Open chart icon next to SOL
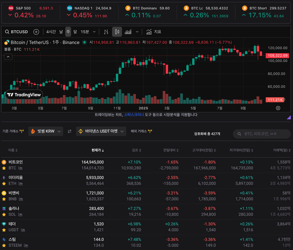This screenshot has height=250, width=293. (x=20, y=215)
